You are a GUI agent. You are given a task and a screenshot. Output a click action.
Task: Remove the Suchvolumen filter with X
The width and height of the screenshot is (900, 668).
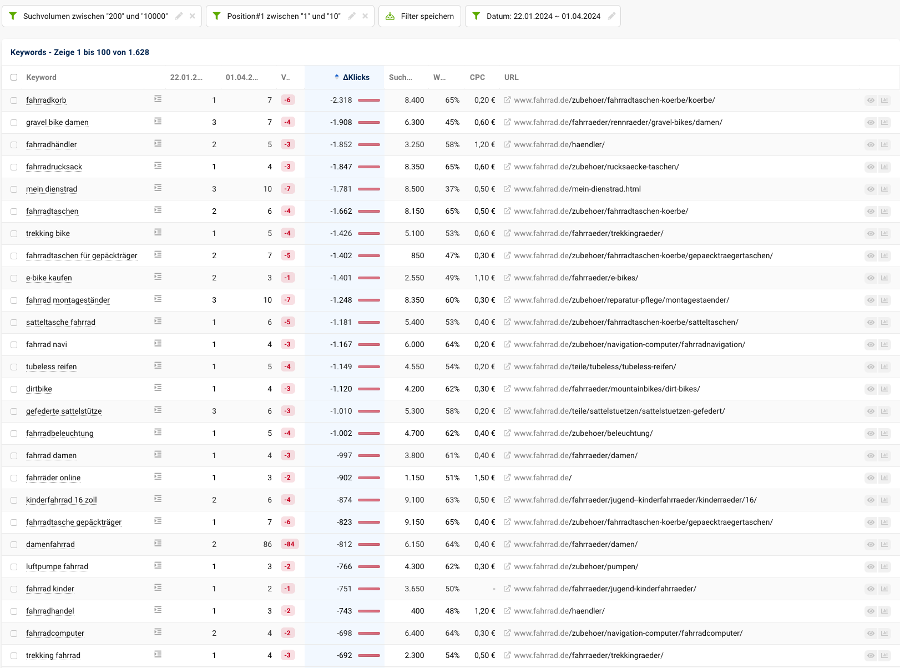pos(192,16)
